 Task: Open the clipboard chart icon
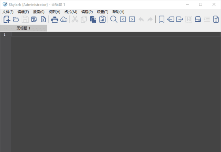coord(102,19)
